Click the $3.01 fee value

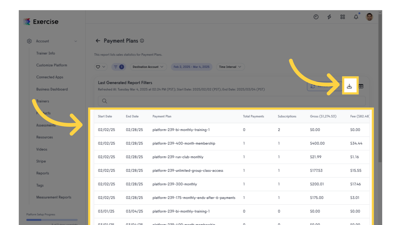[x=355, y=198]
